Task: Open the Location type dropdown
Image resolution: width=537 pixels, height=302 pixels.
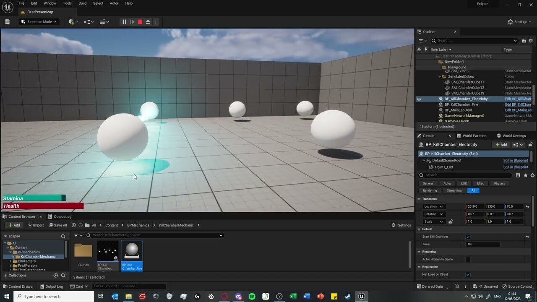Action: [433, 206]
